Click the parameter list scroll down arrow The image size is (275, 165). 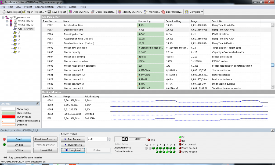273,87
